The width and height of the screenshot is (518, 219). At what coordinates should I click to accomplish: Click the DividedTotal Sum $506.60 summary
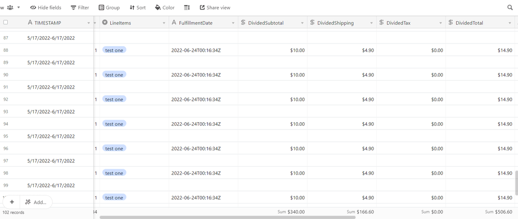pyautogui.click(x=498, y=212)
